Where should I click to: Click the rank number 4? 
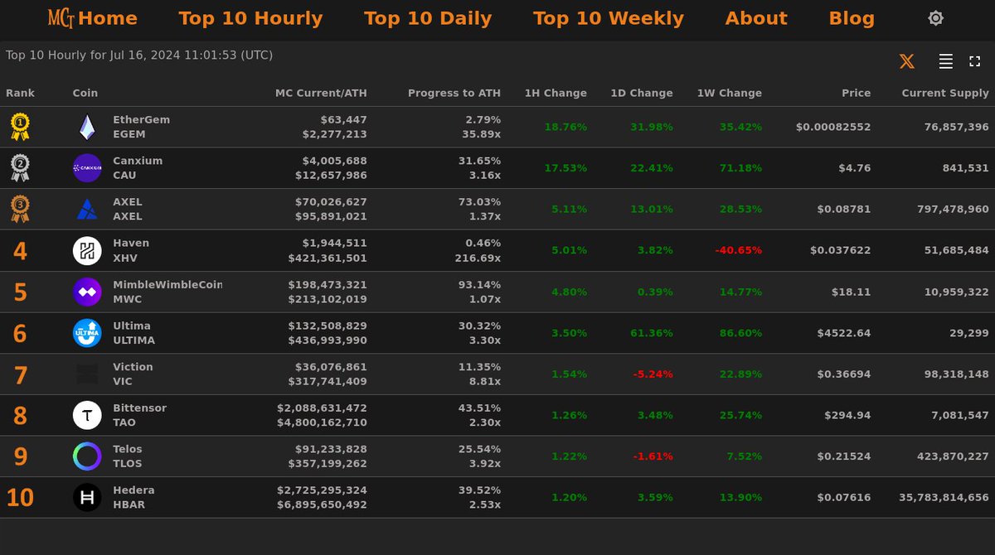tap(20, 251)
